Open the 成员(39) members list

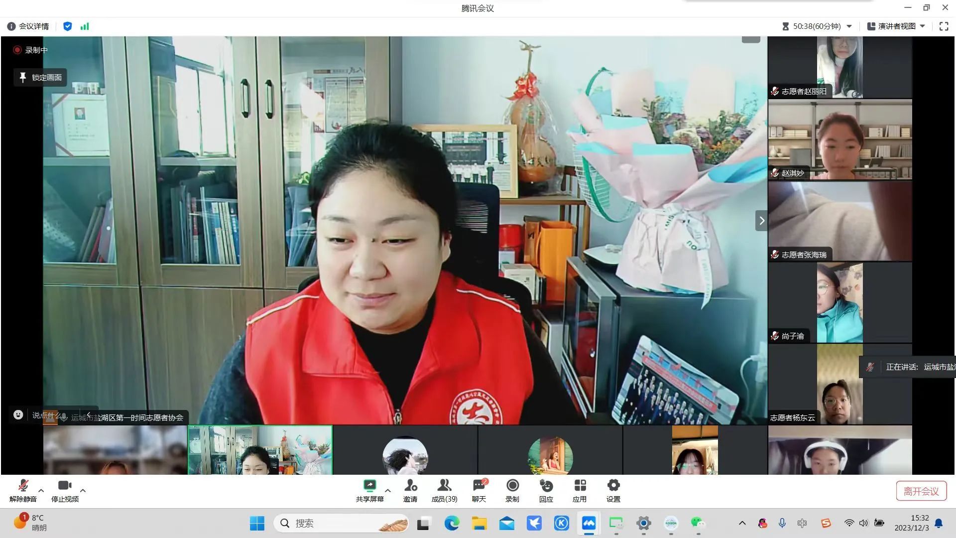444,491
